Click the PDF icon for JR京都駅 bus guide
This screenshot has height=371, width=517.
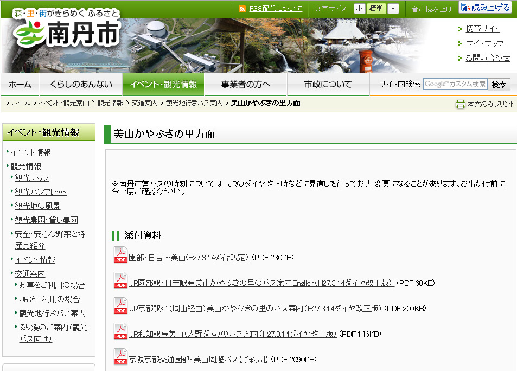pos(120,306)
